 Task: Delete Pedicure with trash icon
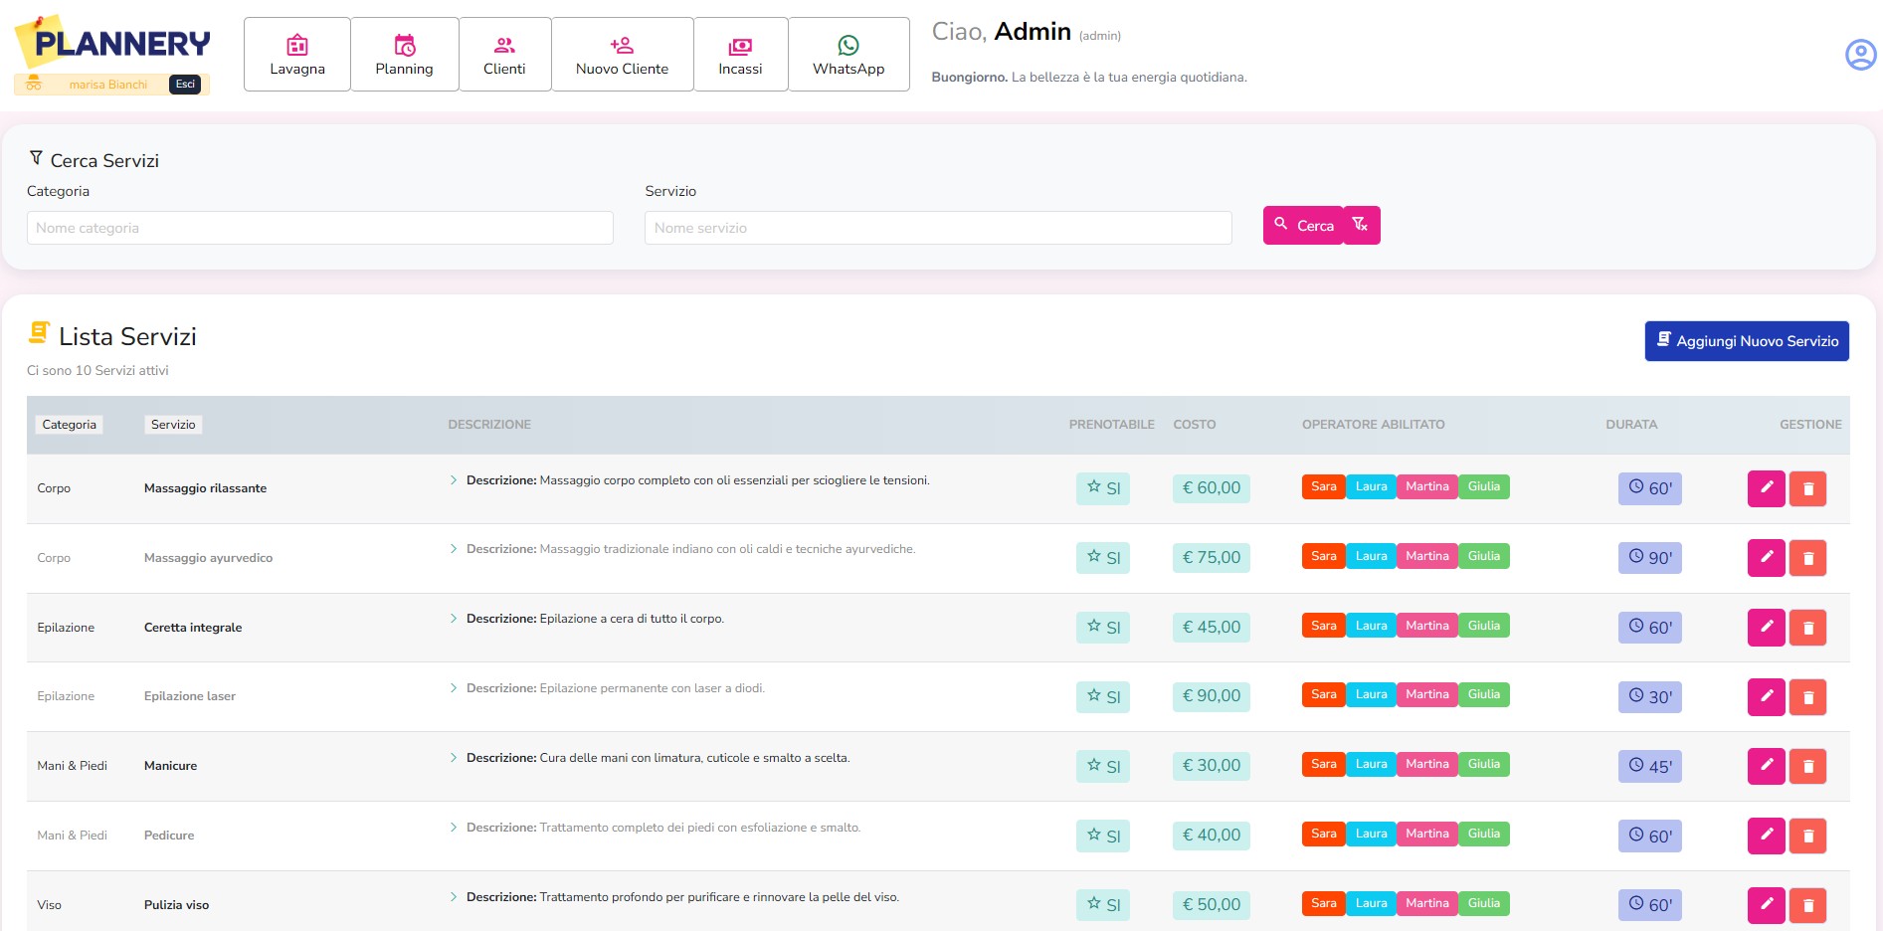point(1808,836)
